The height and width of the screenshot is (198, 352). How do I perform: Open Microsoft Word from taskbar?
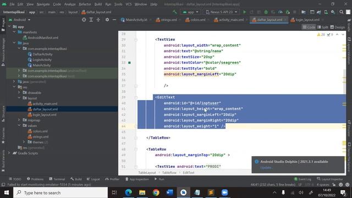click(x=170, y=193)
